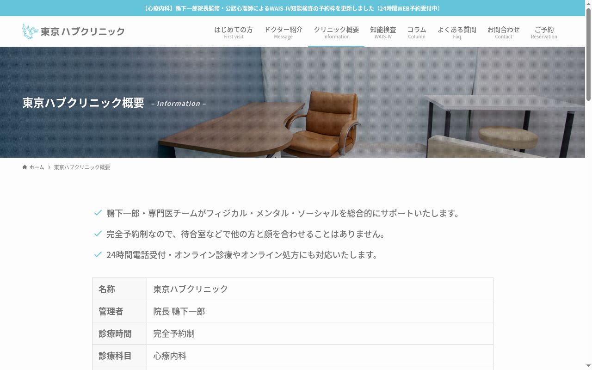This screenshot has height=370, width=592.
Task: Click the 診療時間 table header cell
Action: click(119, 333)
